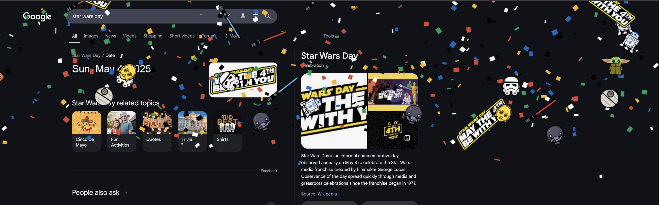Open three-dot options next to People also ask
The image size is (659, 205).
[126, 192]
